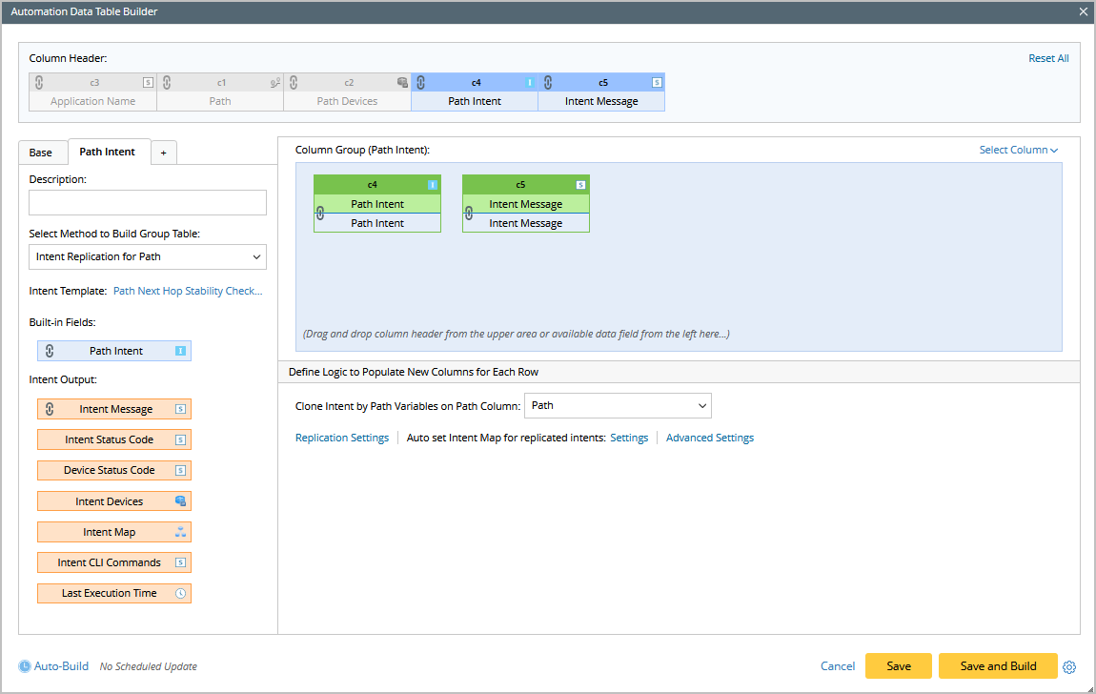Open the Path Next Hop Stability Check intent template

tap(188, 292)
